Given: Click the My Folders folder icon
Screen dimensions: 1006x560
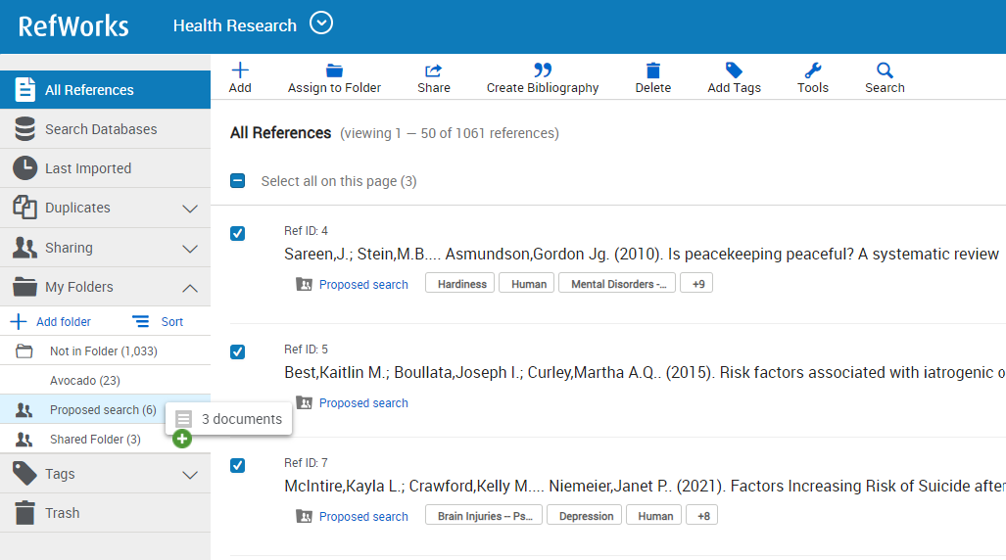Looking at the screenshot, I should (25, 287).
